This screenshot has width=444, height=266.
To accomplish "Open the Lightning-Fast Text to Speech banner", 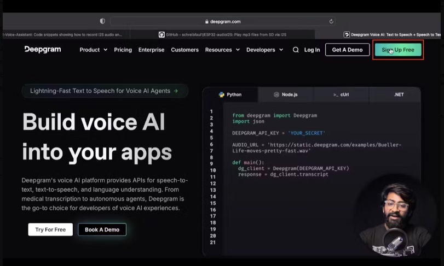I will tap(105, 91).
